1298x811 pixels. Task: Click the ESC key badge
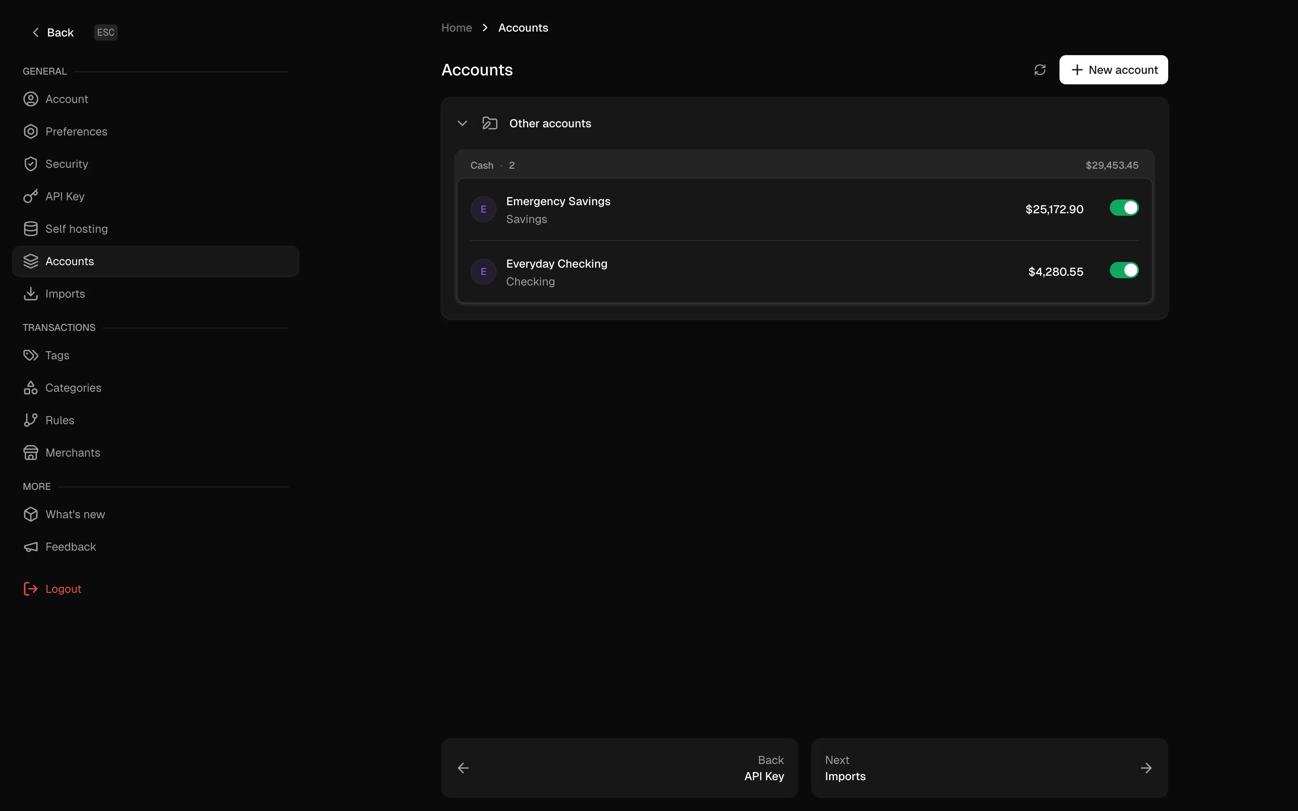pyautogui.click(x=105, y=33)
